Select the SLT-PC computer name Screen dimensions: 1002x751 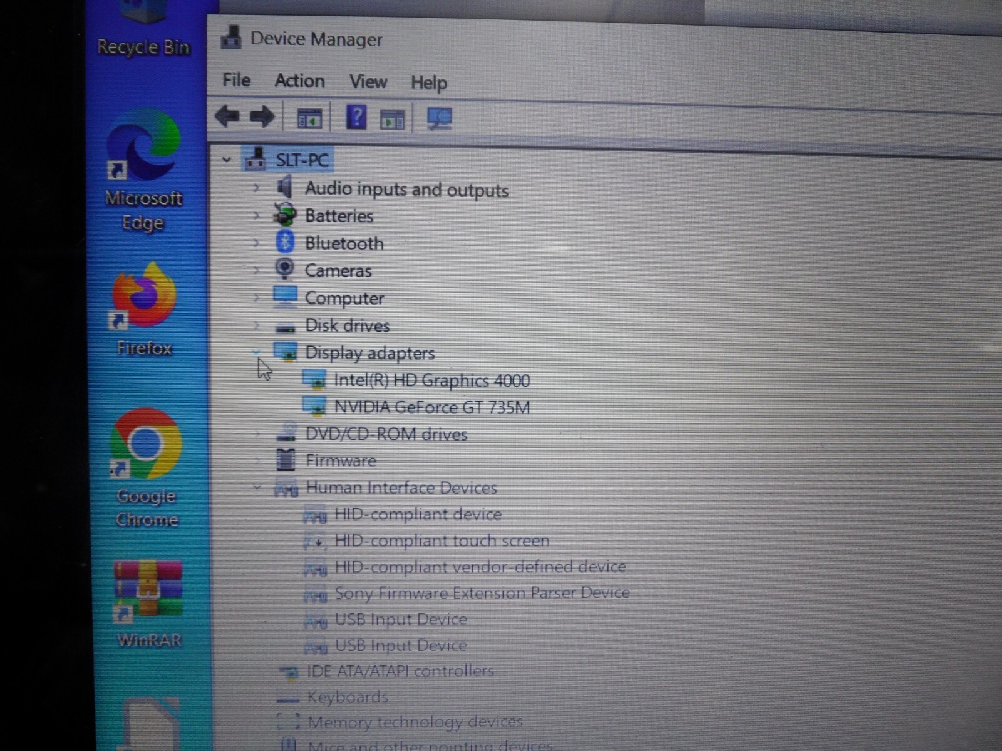click(x=302, y=160)
